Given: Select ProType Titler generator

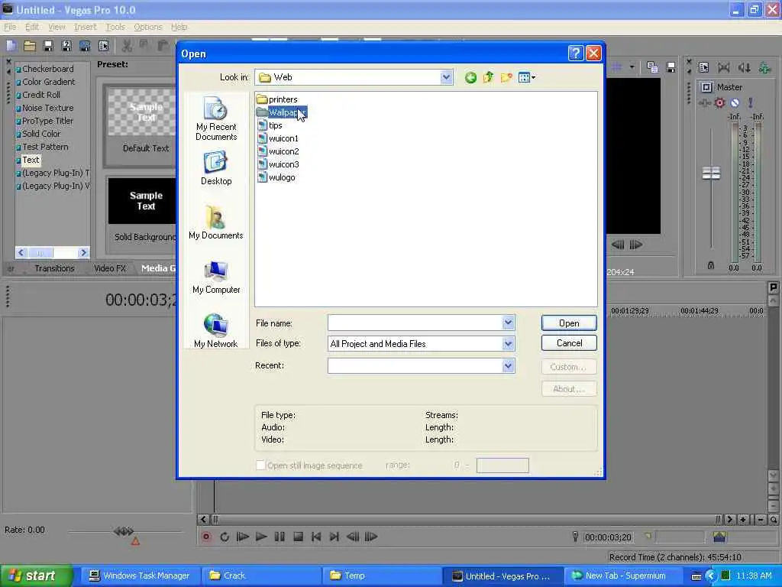Looking at the screenshot, I should 45,121.
